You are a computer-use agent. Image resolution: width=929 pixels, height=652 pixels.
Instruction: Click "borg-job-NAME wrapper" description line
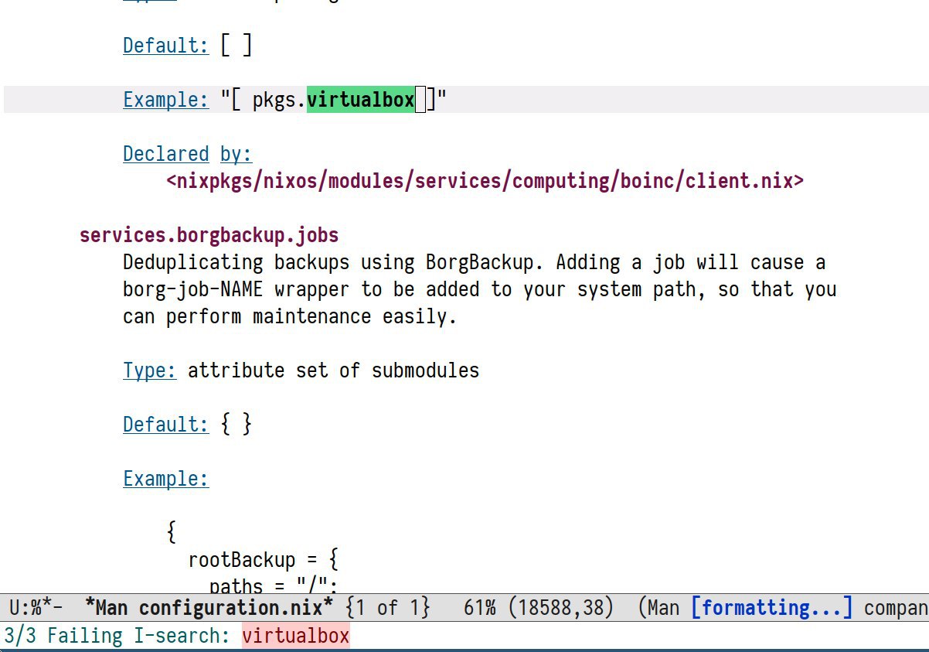click(x=479, y=289)
